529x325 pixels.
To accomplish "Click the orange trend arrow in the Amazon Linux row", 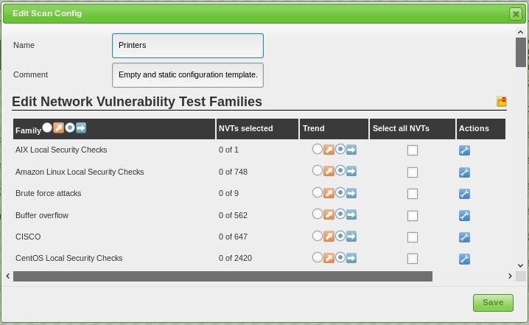I will (x=329, y=171).
